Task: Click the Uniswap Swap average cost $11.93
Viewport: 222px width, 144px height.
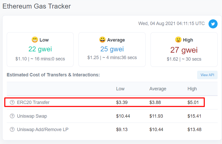Action: click(156, 116)
